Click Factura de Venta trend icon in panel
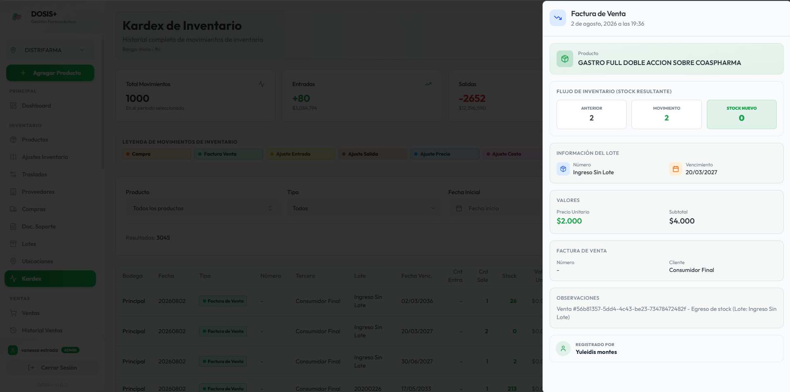This screenshot has height=392, width=790. tap(558, 18)
